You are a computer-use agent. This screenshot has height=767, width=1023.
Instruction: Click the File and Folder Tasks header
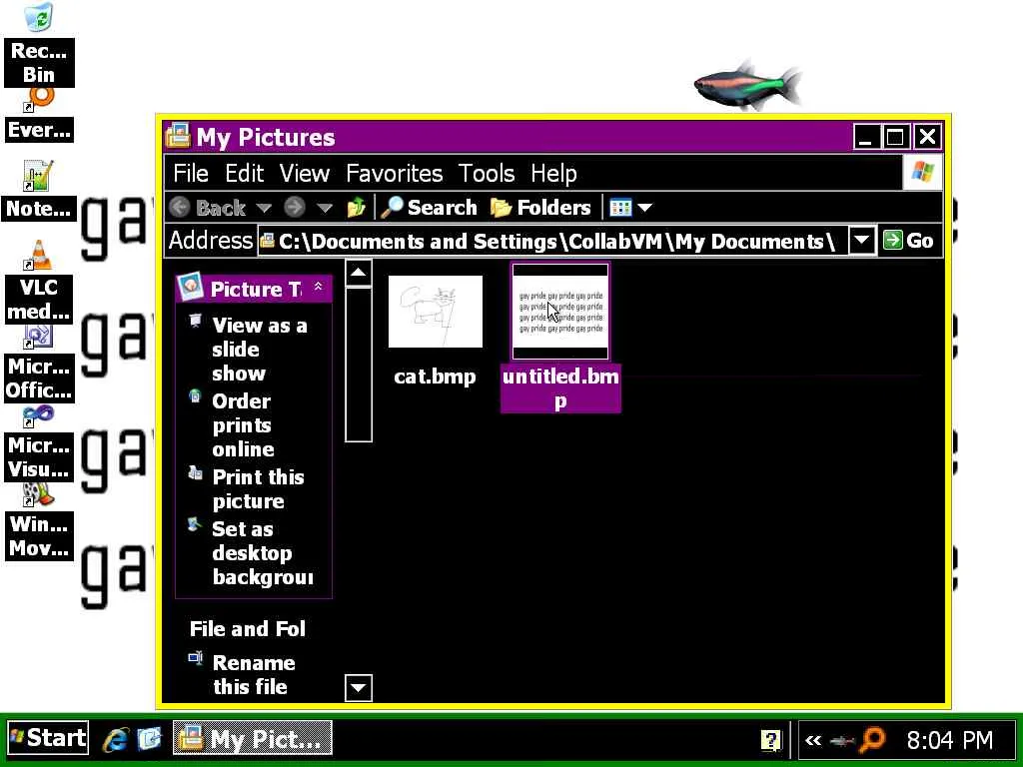[248, 629]
